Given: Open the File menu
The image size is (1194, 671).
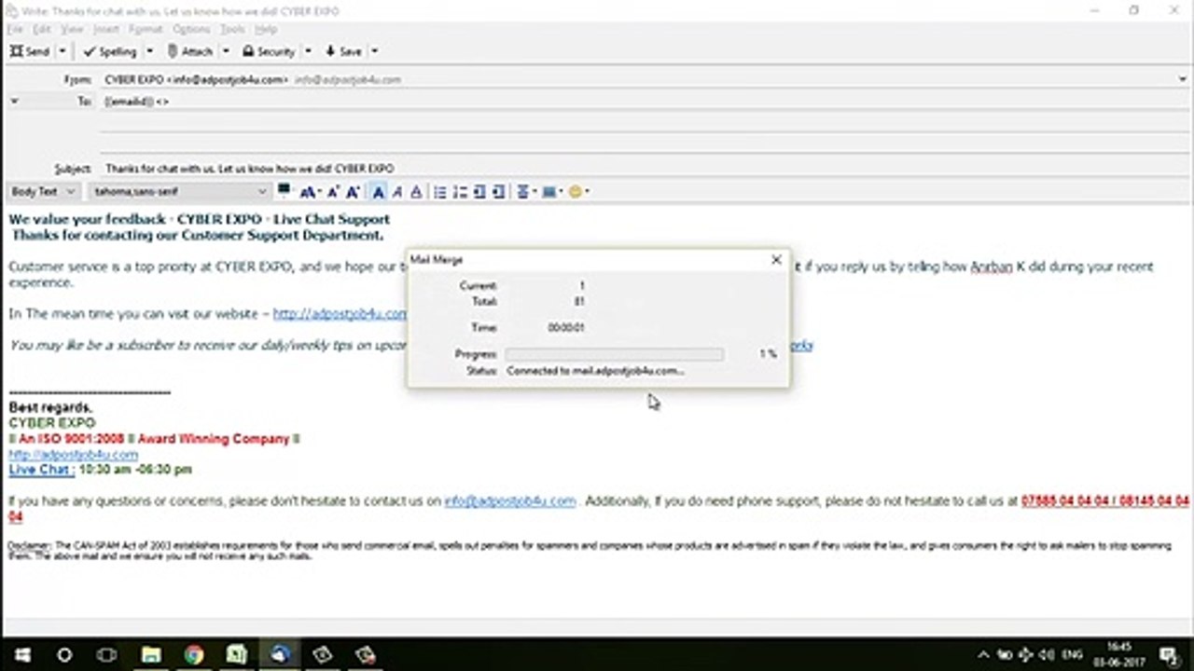Looking at the screenshot, I should (x=14, y=30).
